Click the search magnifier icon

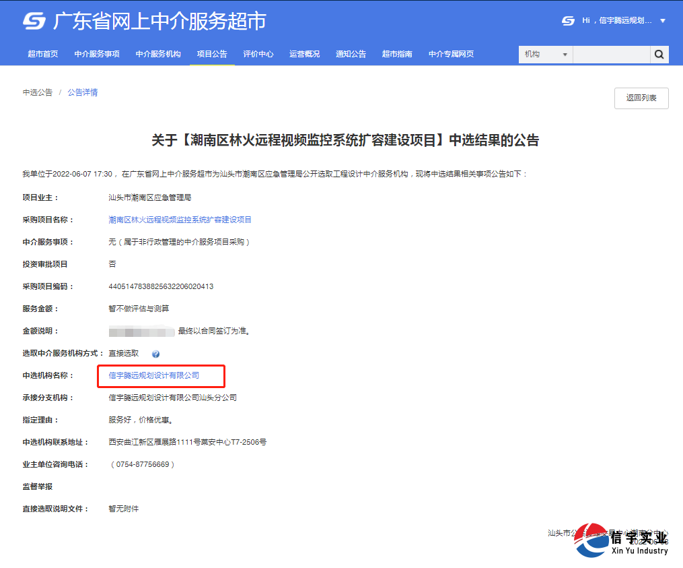(x=658, y=54)
